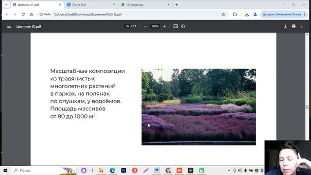The height and width of the screenshot is (175, 311).
Task: Go forward in browser history
Action: [x=15, y=14]
